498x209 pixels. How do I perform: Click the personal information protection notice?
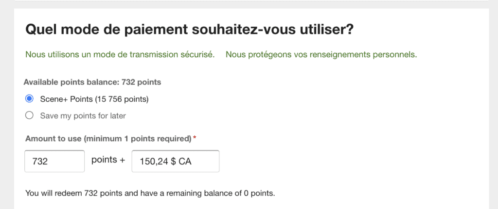pyautogui.click(x=321, y=54)
